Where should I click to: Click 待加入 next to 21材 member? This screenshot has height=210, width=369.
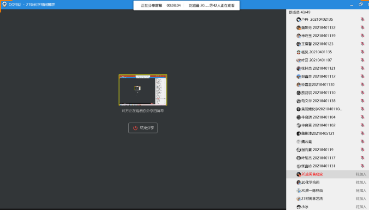point(361,199)
